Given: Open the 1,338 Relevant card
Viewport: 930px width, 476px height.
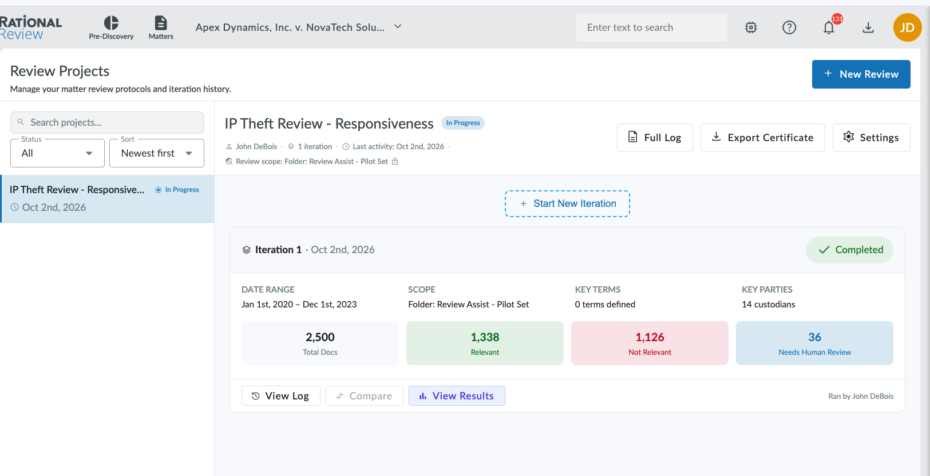Looking at the screenshot, I should 485,343.
